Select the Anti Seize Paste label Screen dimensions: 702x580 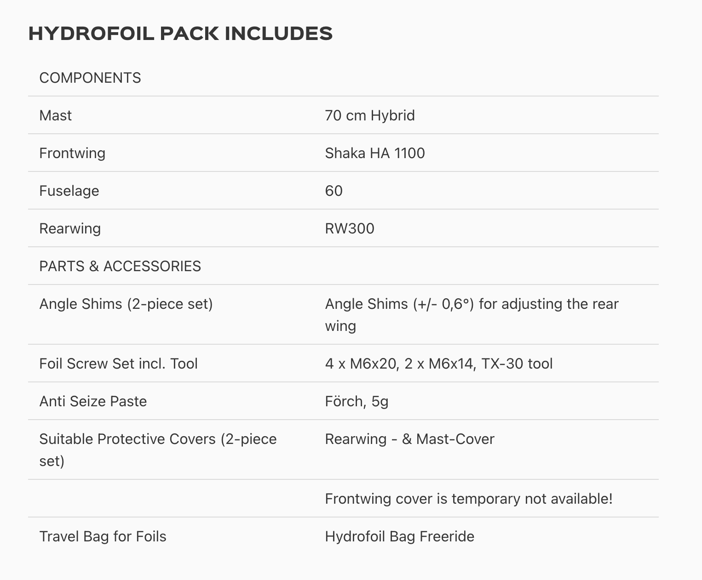tap(93, 401)
